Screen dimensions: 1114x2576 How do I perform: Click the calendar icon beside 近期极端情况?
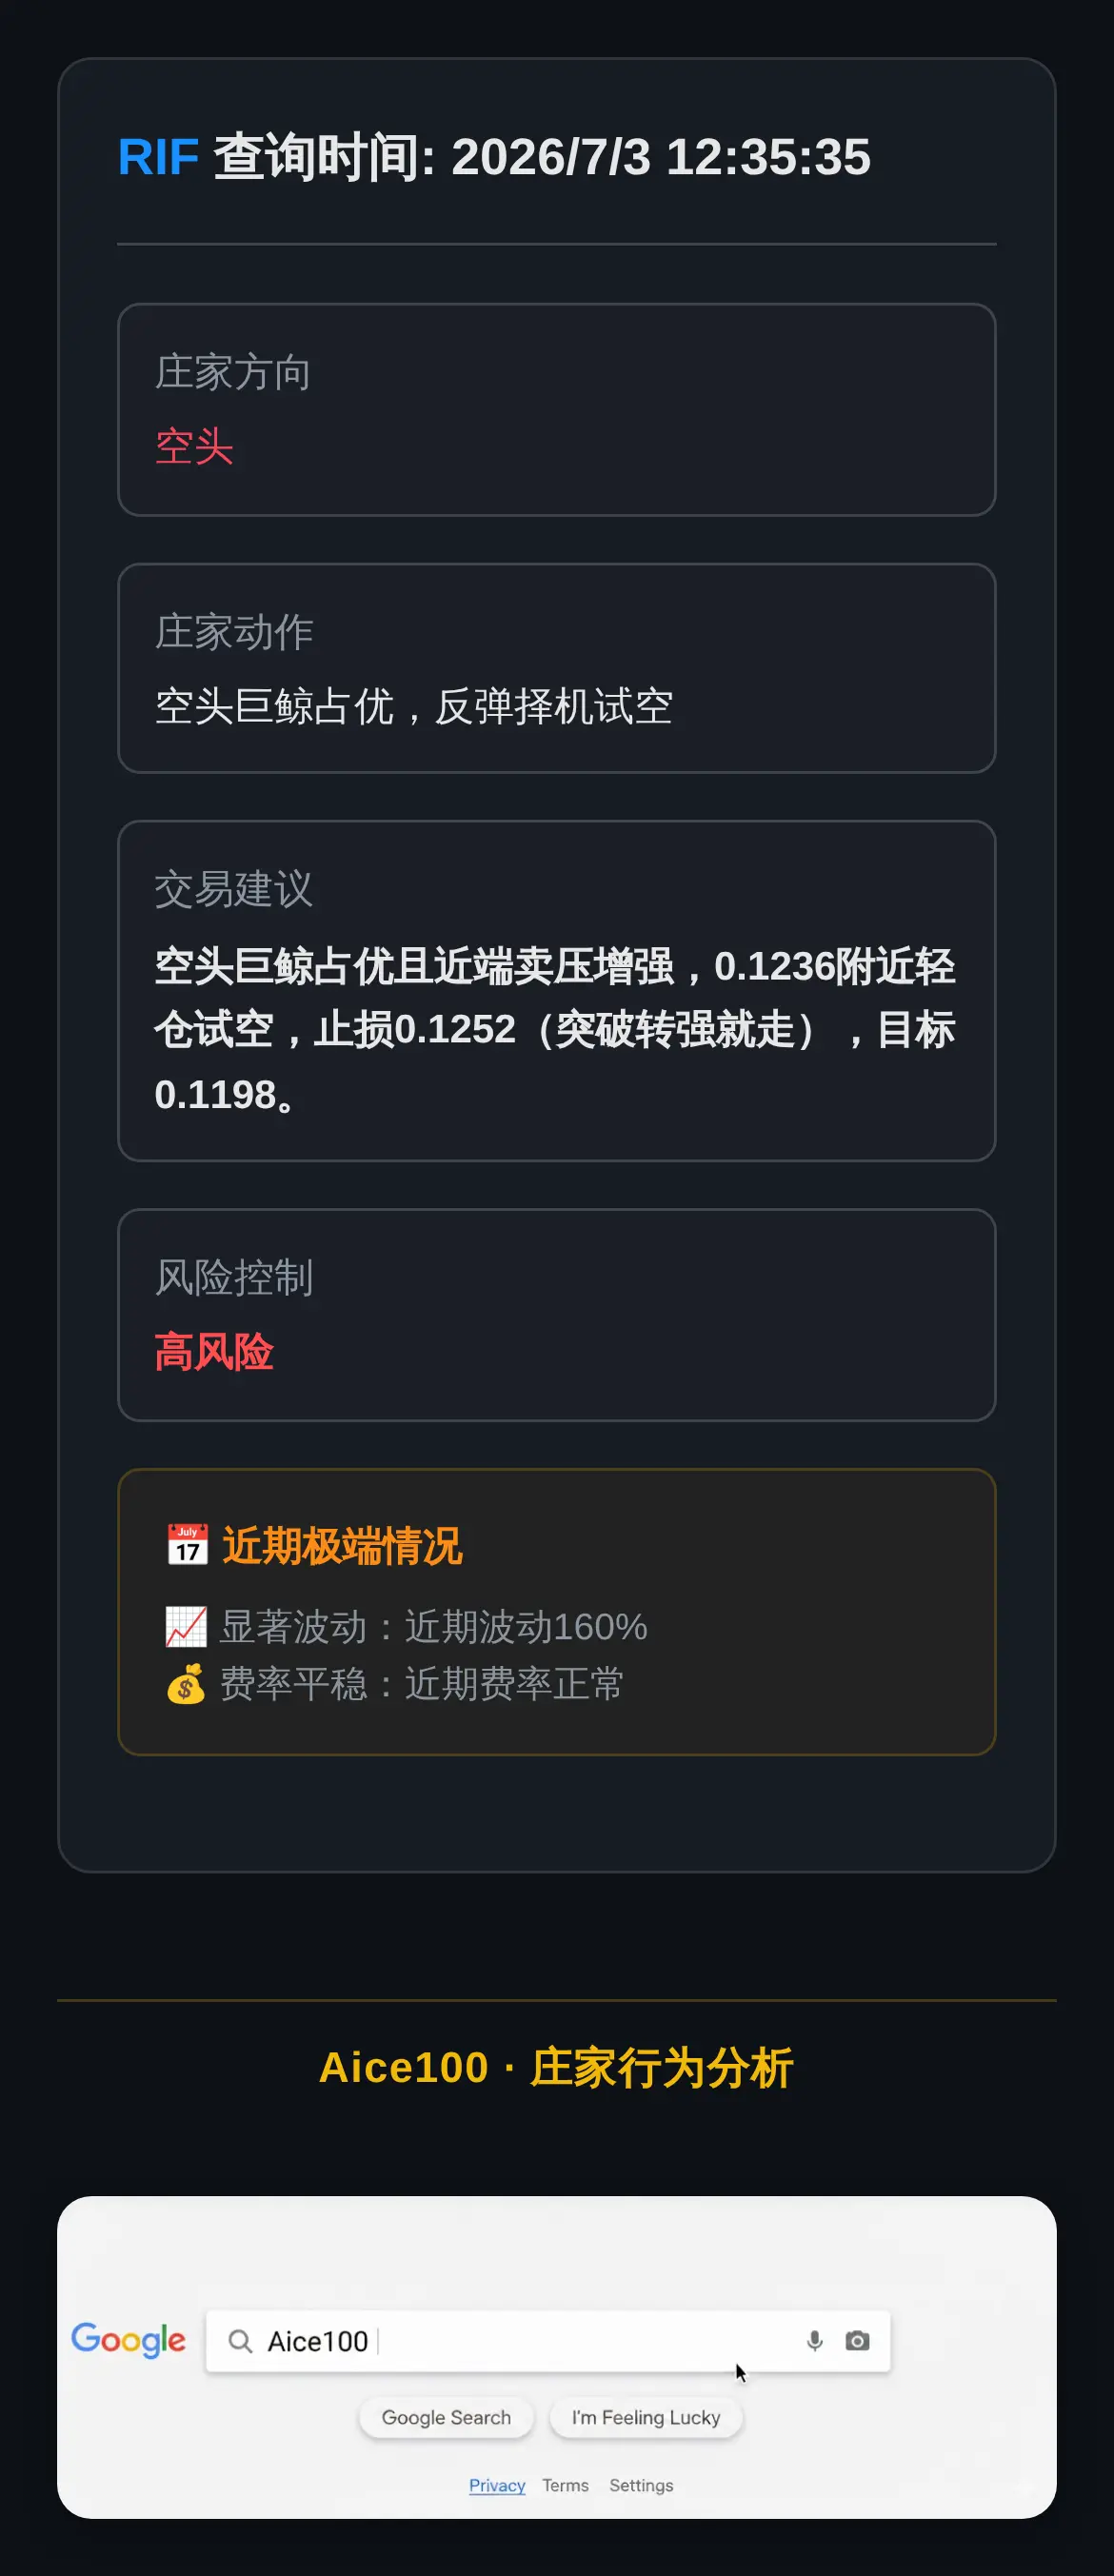tap(187, 1545)
